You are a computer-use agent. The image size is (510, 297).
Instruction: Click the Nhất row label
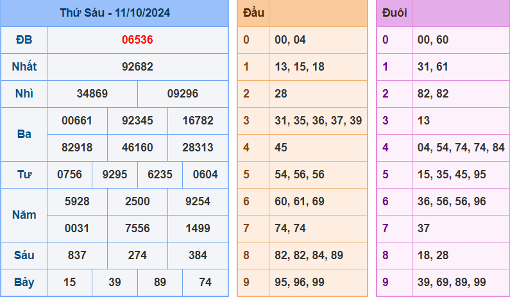point(24,67)
